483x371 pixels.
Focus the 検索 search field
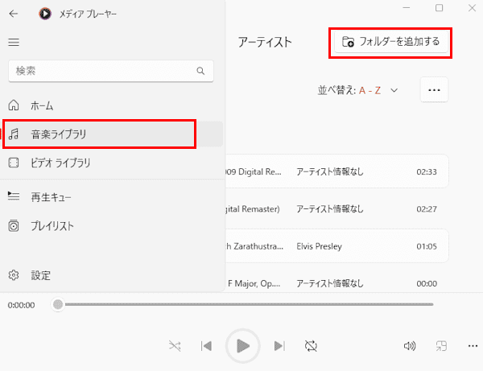pyautogui.click(x=111, y=71)
